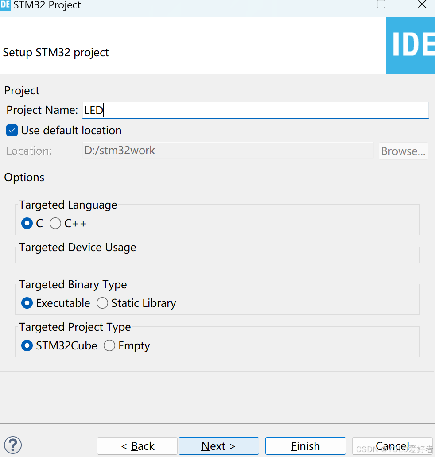Click the Project Name: label
Screen dimensions: 435x457
(42, 110)
